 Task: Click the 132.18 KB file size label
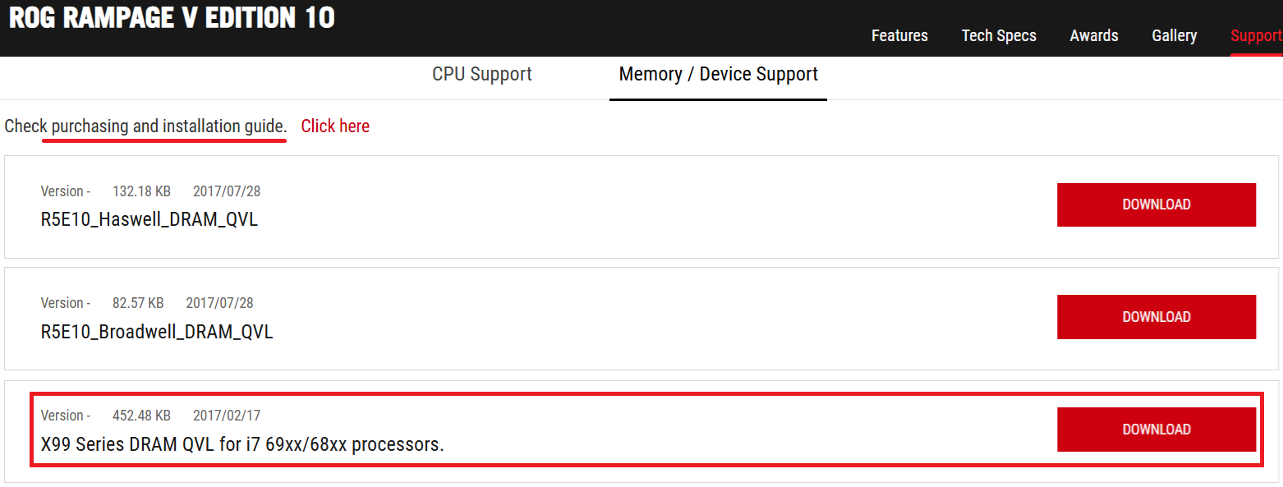click(141, 191)
